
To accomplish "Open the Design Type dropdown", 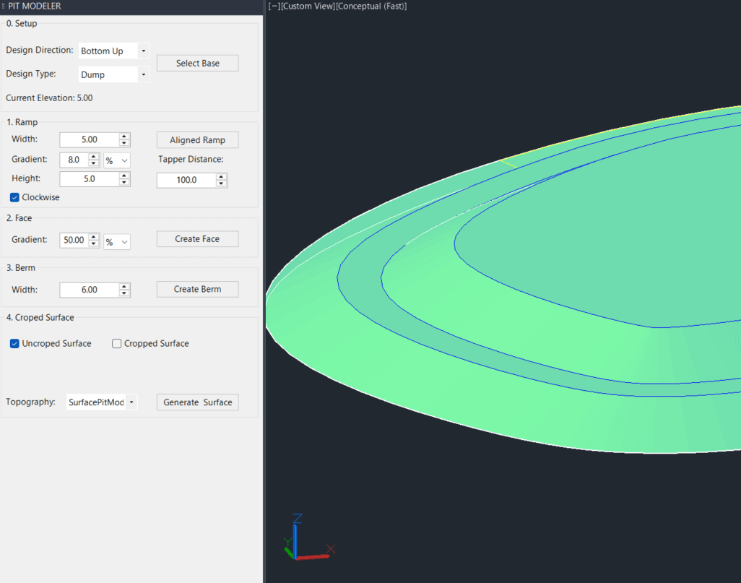I will click(143, 74).
